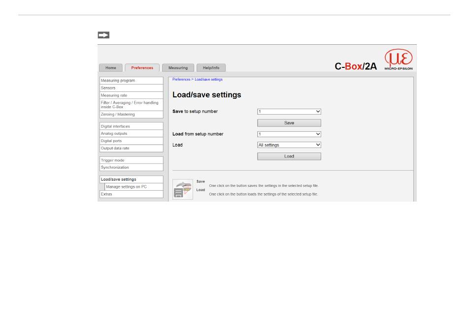Open Digital ports settings
Screen dimensions: 468x327
(x=132, y=141)
